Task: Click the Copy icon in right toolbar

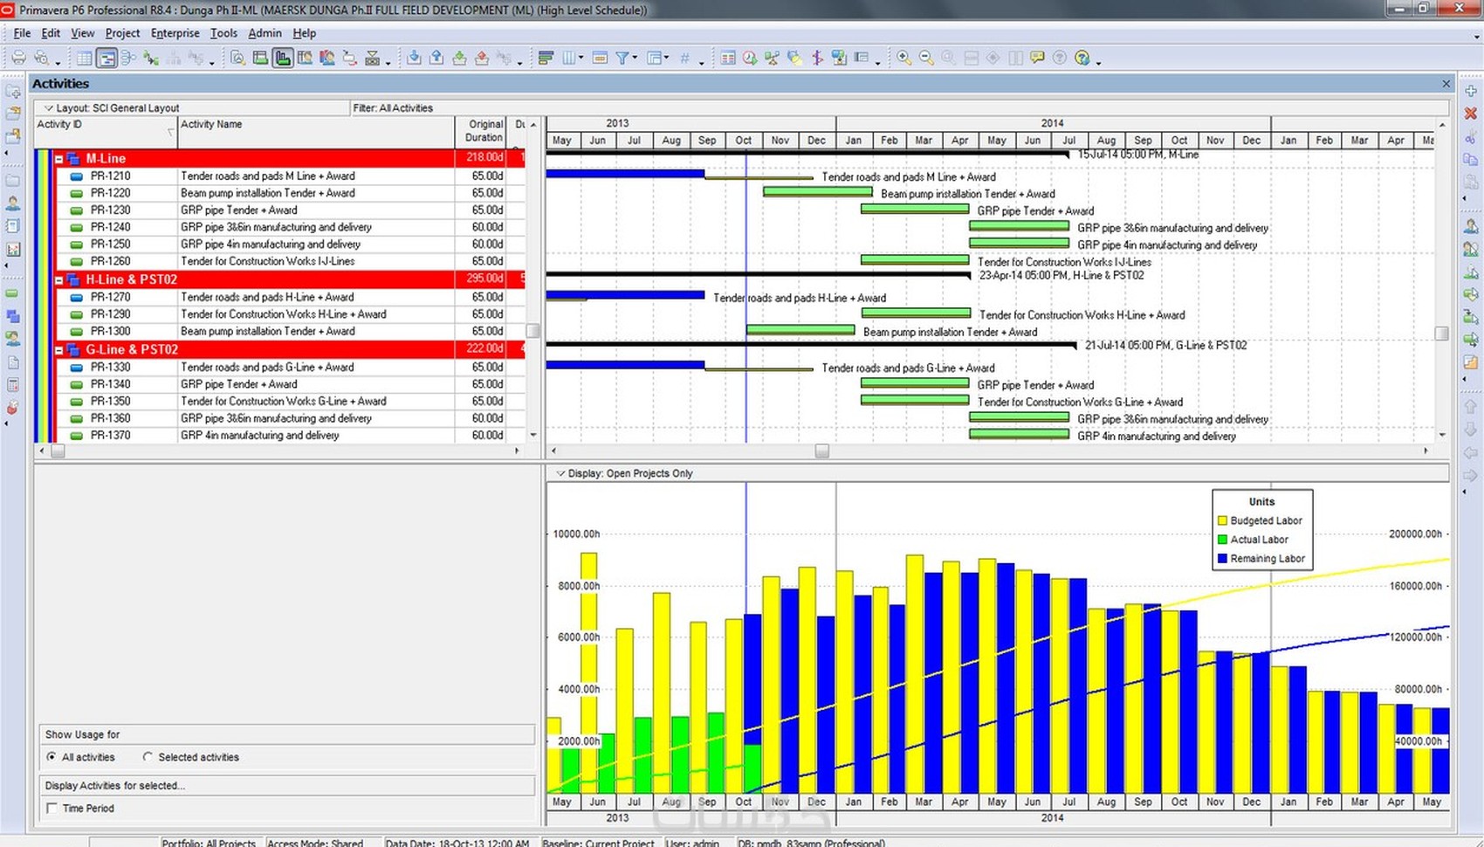Action: [x=1471, y=160]
